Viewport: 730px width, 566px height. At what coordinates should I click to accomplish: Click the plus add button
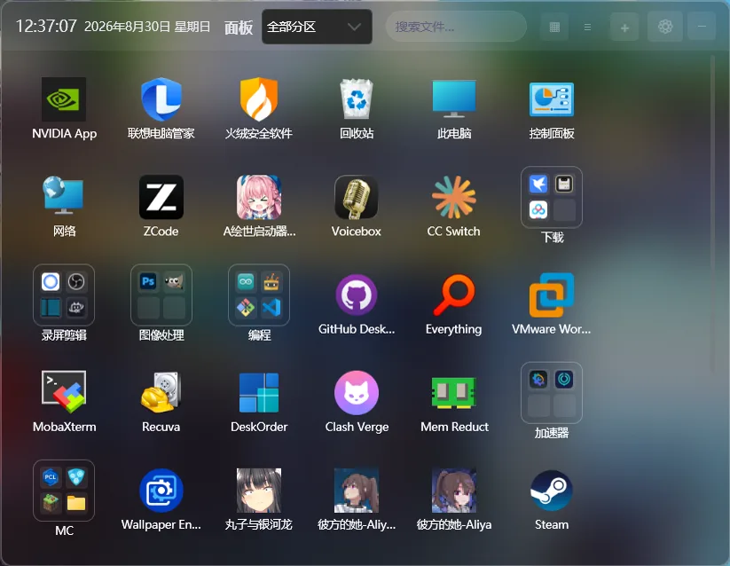coord(624,27)
